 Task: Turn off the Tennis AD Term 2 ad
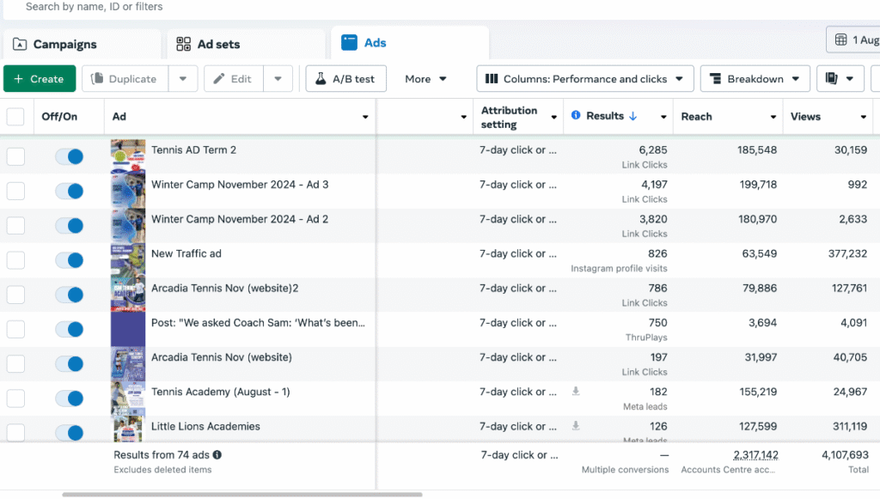click(69, 156)
